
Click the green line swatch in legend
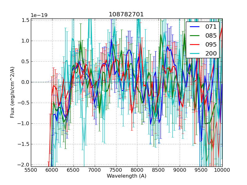pyautogui.click(x=195, y=36)
